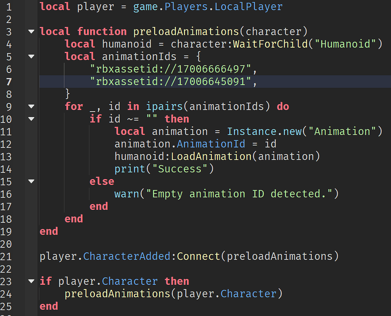
Task: Click line number 7 in the gutter
Action: tap(9, 81)
